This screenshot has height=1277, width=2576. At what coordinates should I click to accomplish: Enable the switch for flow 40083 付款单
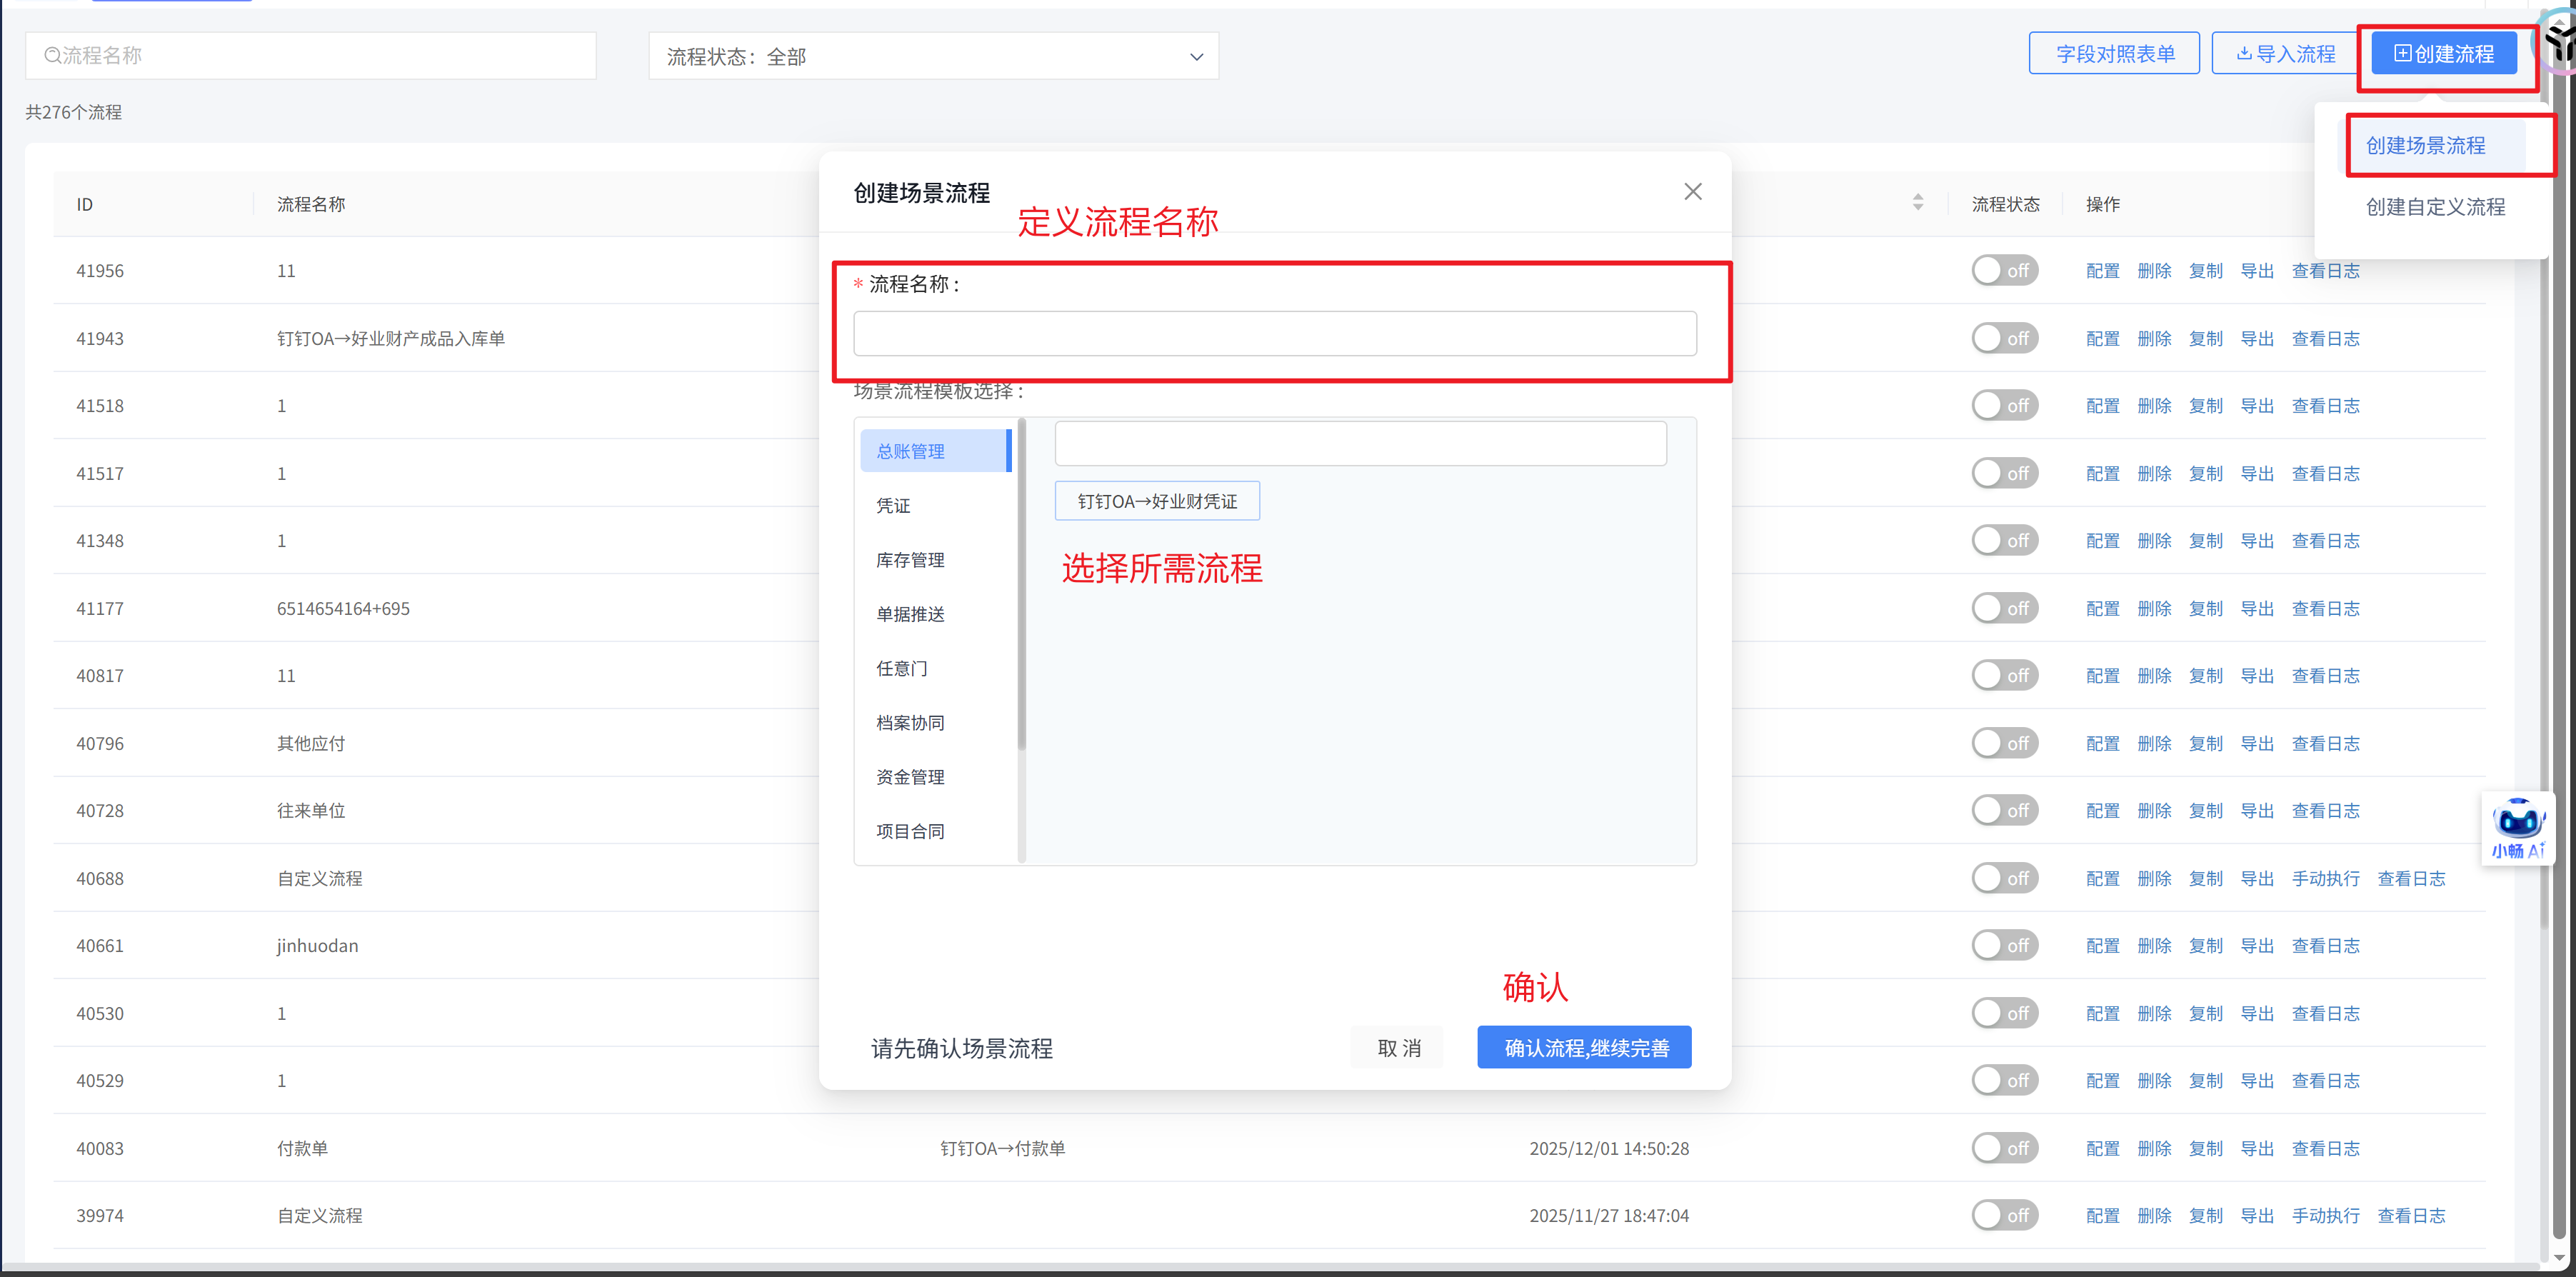[2004, 1148]
